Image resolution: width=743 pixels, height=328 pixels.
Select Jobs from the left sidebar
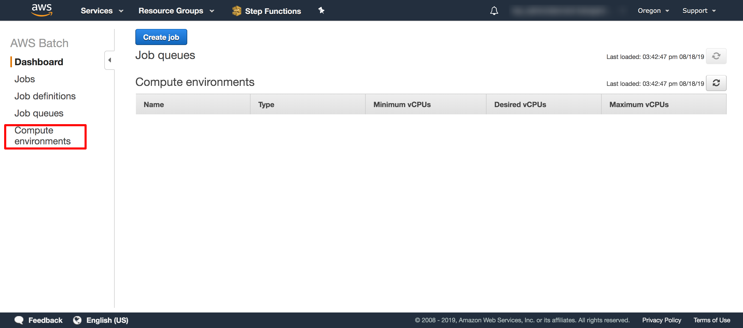click(x=25, y=79)
